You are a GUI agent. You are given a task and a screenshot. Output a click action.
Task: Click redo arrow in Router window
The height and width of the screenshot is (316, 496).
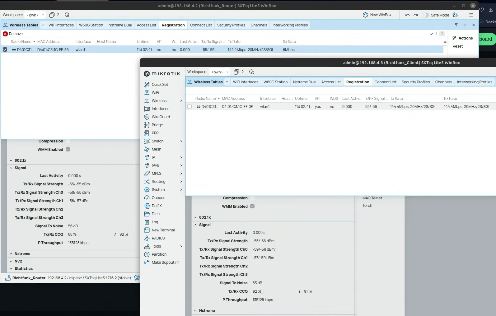tap(416, 15)
